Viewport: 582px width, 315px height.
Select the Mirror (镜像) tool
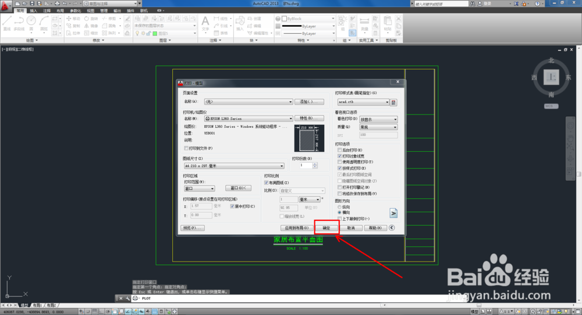pyautogui.click(x=91, y=26)
